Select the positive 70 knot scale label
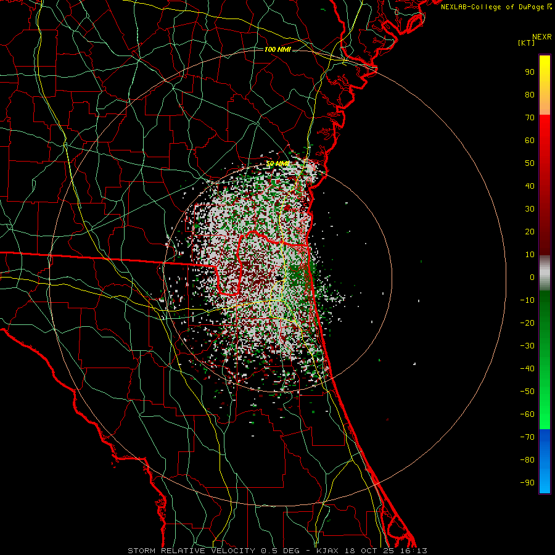 pyautogui.click(x=530, y=118)
